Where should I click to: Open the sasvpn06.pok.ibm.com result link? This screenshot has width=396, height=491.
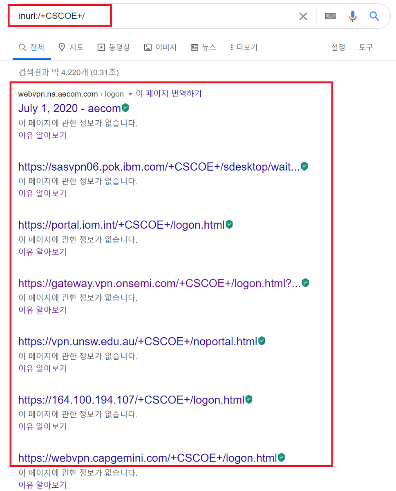159,167
